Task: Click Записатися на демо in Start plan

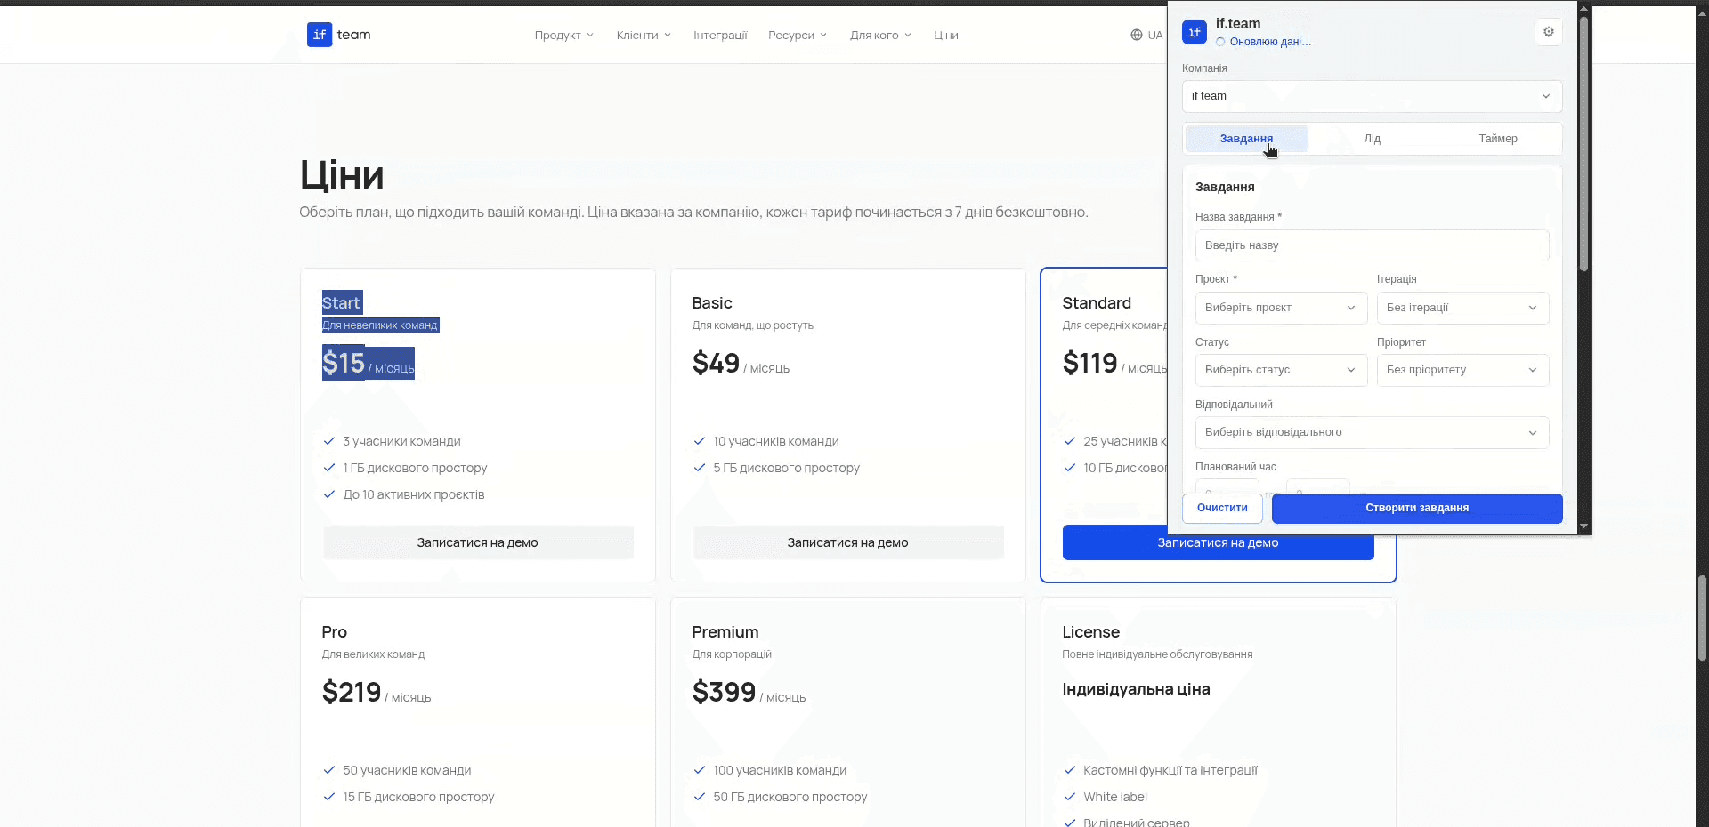Action: (x=478, y=542)
